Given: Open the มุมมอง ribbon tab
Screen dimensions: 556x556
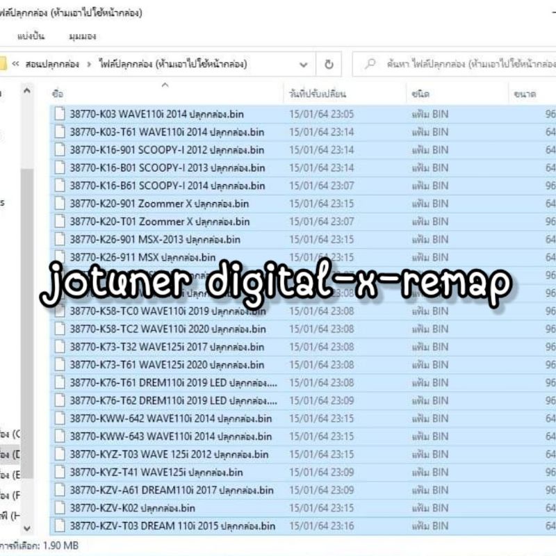Looking at the screenshot, I should [83, 36].
